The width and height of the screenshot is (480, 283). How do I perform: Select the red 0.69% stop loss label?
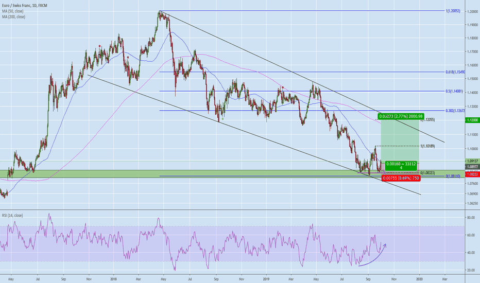coord(401,178)
